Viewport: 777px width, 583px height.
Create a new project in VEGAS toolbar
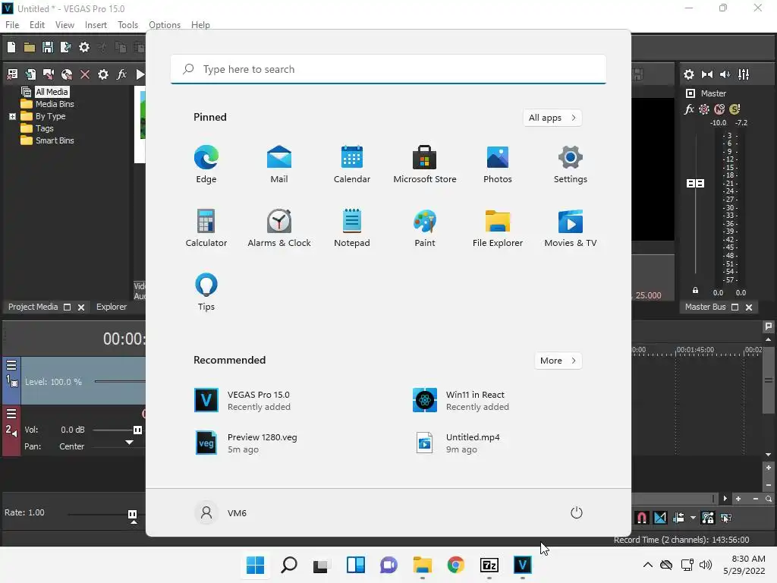point(11,47)
